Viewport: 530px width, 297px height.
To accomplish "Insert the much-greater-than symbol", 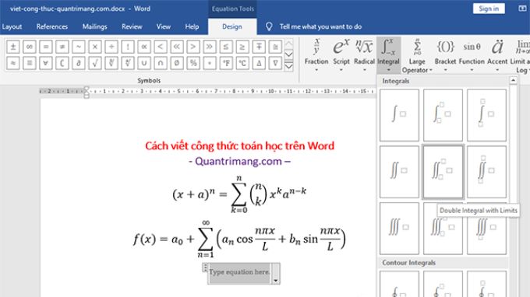I will (210, 47).
